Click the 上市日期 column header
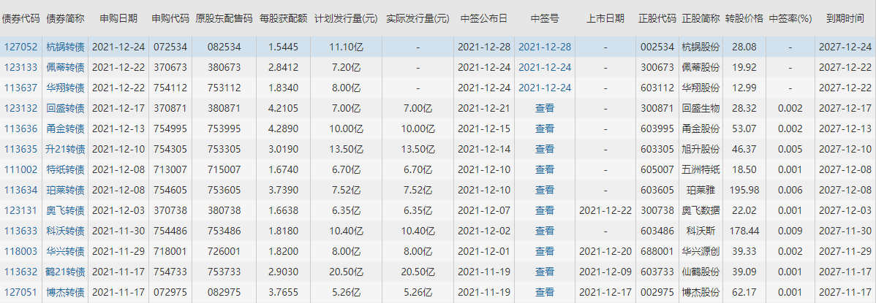Screen dimensions: 876x303 point(605,18)
